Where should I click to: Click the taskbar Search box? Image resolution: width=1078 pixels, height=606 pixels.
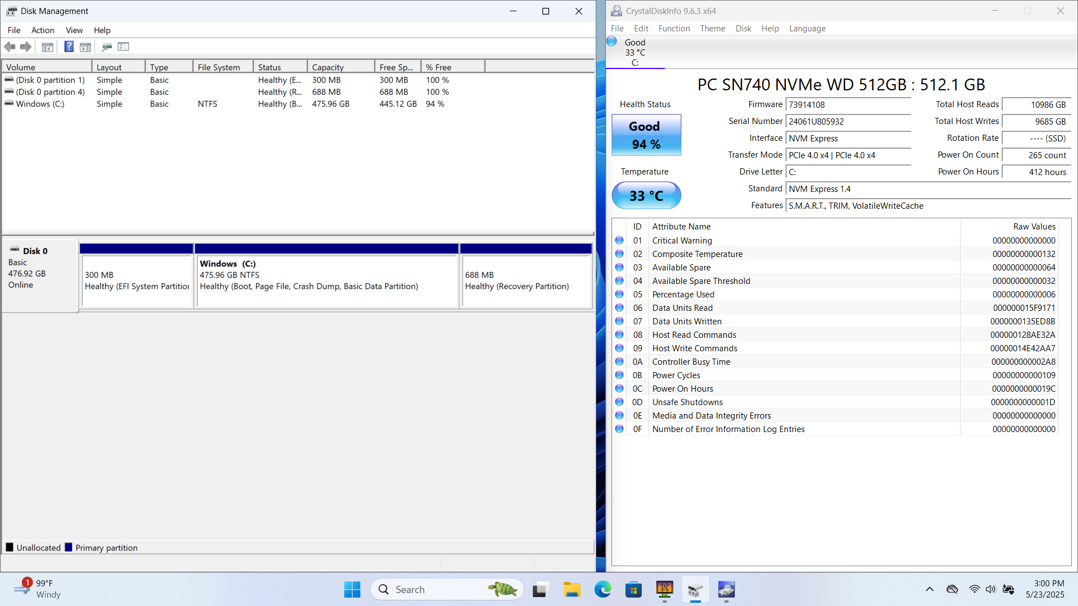coord(447,589)
